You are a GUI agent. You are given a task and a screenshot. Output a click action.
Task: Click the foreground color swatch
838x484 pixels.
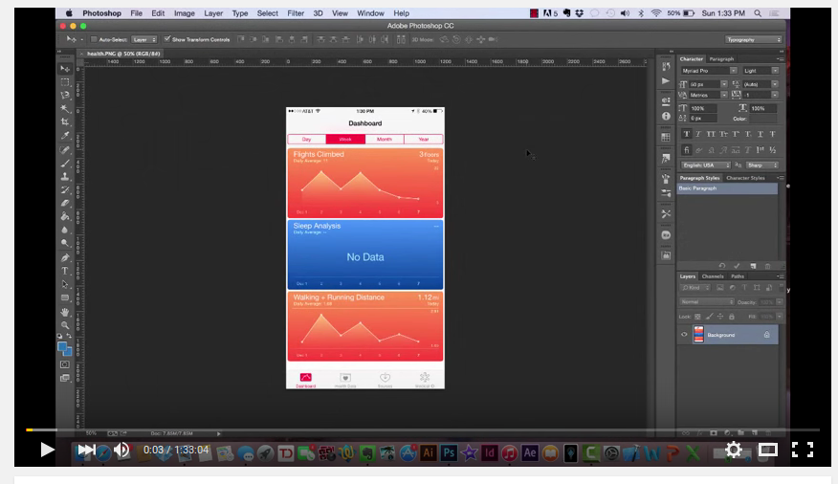pos(62,347)
